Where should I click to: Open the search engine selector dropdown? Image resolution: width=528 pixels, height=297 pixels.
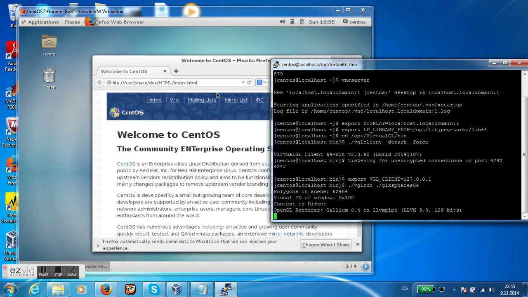pos(261,82)
